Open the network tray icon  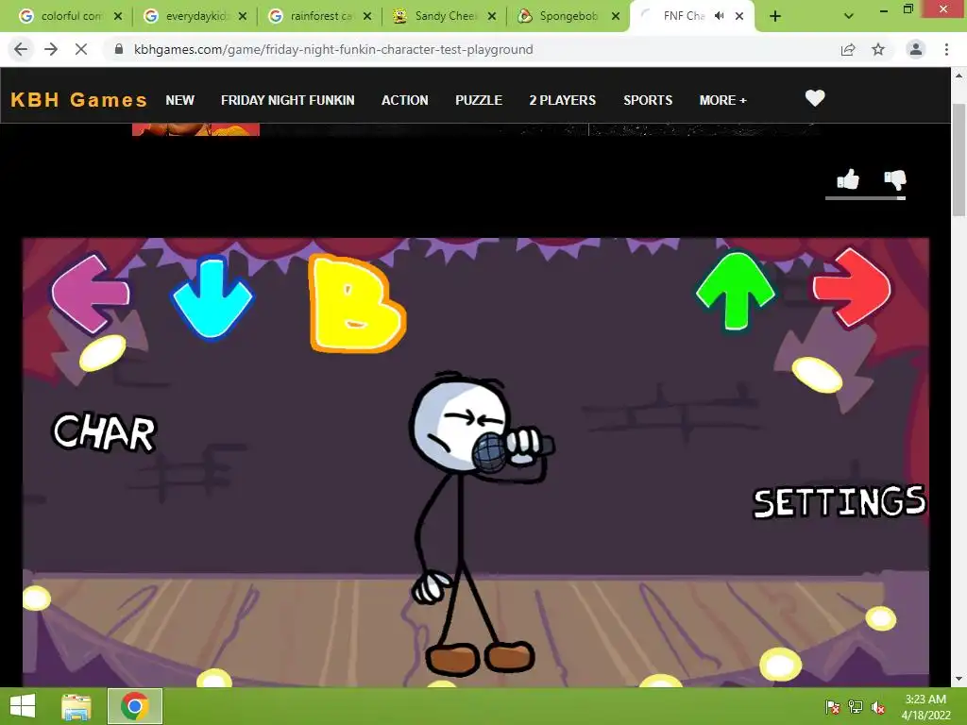pos(856,707)
